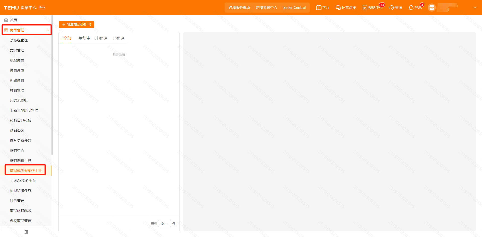Viewport: 482px width, 237px height.
Task: Switch to the 未翻译 tab
Action: click(x=101, y=38)
